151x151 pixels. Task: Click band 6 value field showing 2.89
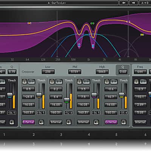pyautogui.click(x=140, y=105)
